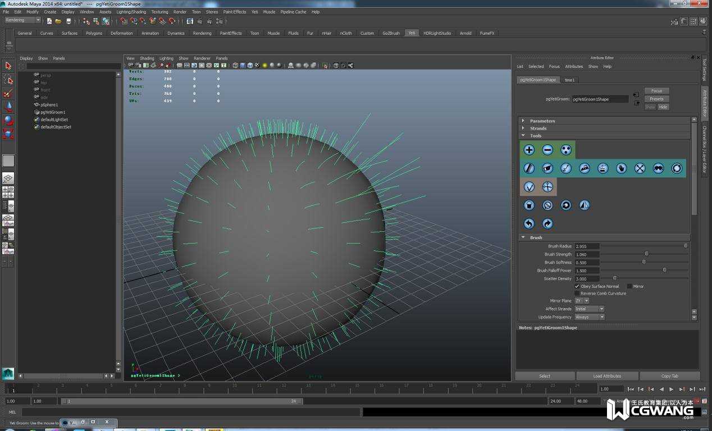The height and width of the screenshot is (431, 712).
Task: Select the hand grab tool icon
Action: click(621, 168)
